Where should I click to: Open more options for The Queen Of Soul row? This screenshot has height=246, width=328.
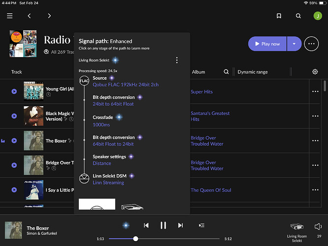(x=315, y=190)
